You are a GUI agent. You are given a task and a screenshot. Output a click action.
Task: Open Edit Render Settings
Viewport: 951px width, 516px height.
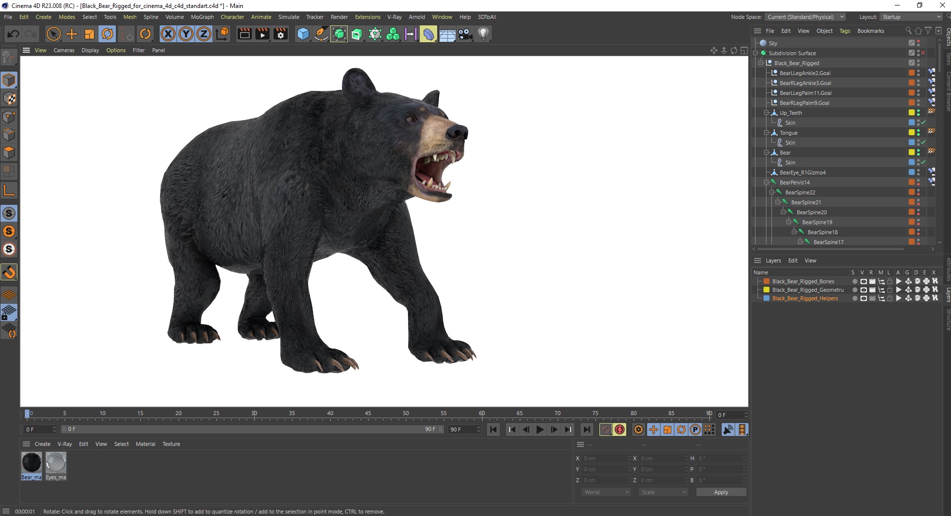(x=281, y=34)
